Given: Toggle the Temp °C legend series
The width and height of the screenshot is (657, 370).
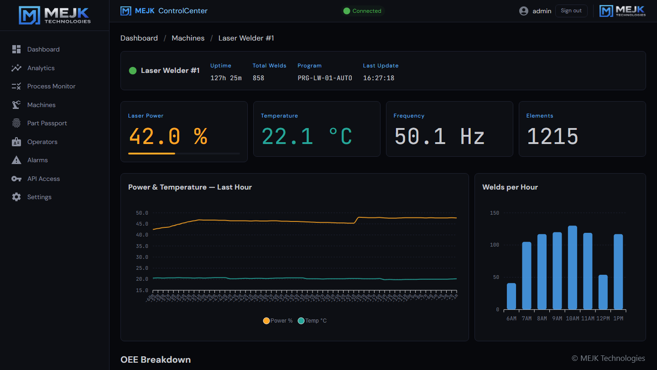Looking at the screenshot, I should coord(312,321).
